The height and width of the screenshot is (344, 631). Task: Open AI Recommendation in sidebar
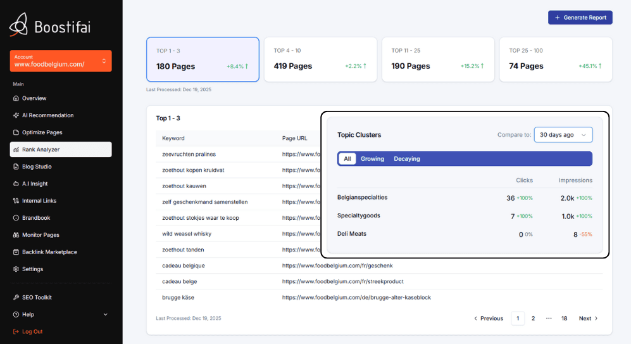click(x=61, y=115)
